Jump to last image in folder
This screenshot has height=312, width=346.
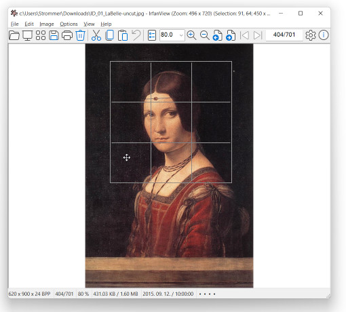tap(258, 35)
